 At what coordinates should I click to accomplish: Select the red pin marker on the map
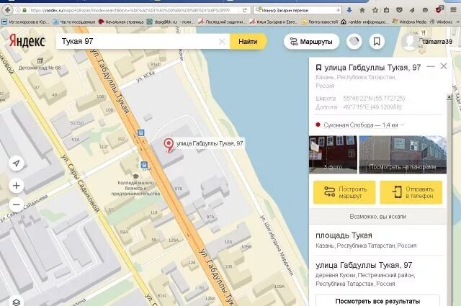click(169, 145)
